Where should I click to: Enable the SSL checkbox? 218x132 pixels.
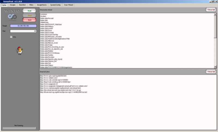point(11,37)
